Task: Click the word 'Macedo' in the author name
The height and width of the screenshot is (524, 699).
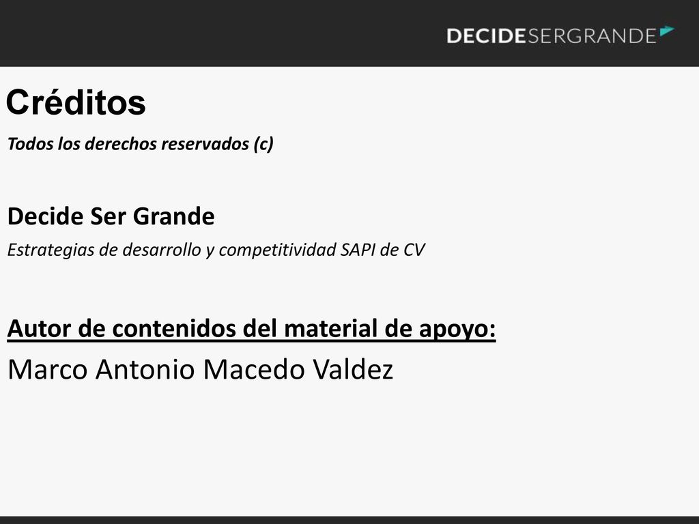Action: pyautogui.click(x=254, y=369)
